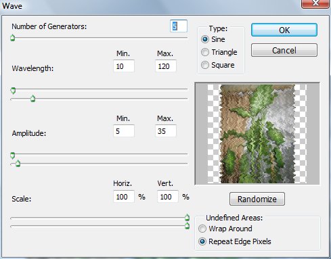Click the Scale Horiz. percentage field
The height and width of the screenshot is (259, 331).
pos(124,197)
